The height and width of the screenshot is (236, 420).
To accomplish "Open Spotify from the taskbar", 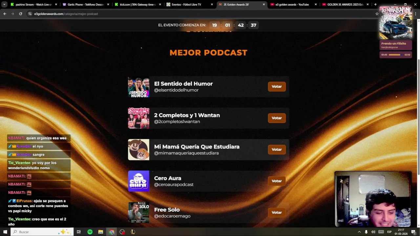I will (90, 232).
